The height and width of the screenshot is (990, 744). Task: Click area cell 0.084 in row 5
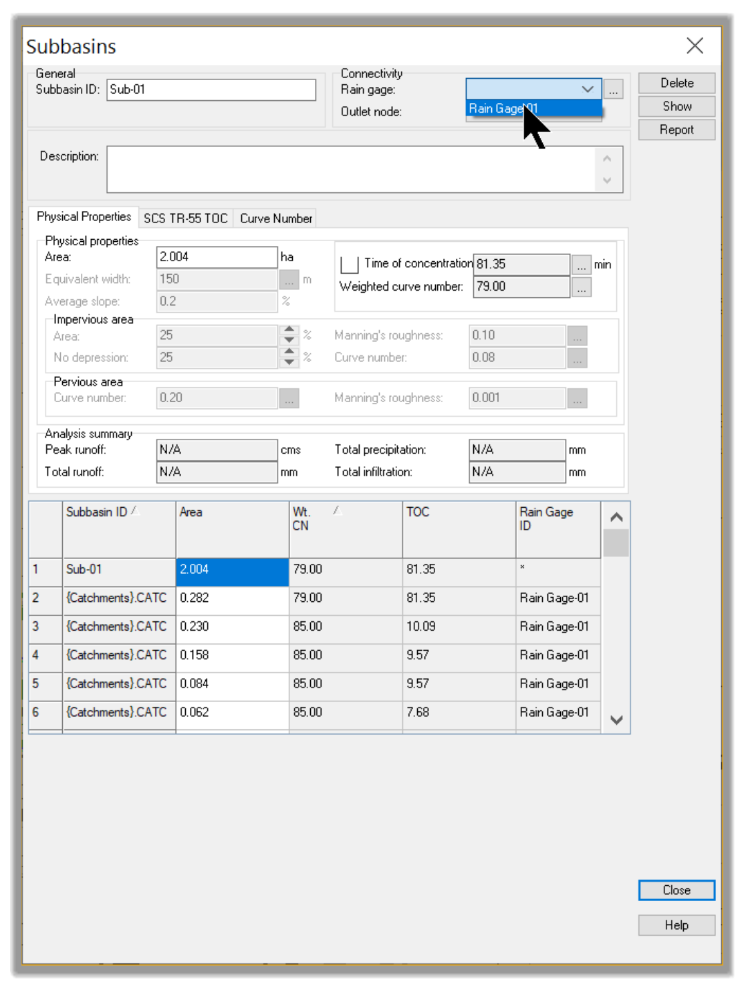(x=232, y=687)
